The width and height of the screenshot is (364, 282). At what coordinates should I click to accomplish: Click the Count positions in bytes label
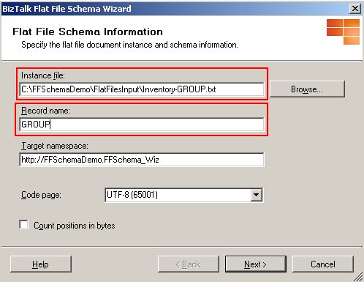pos(75,226)
